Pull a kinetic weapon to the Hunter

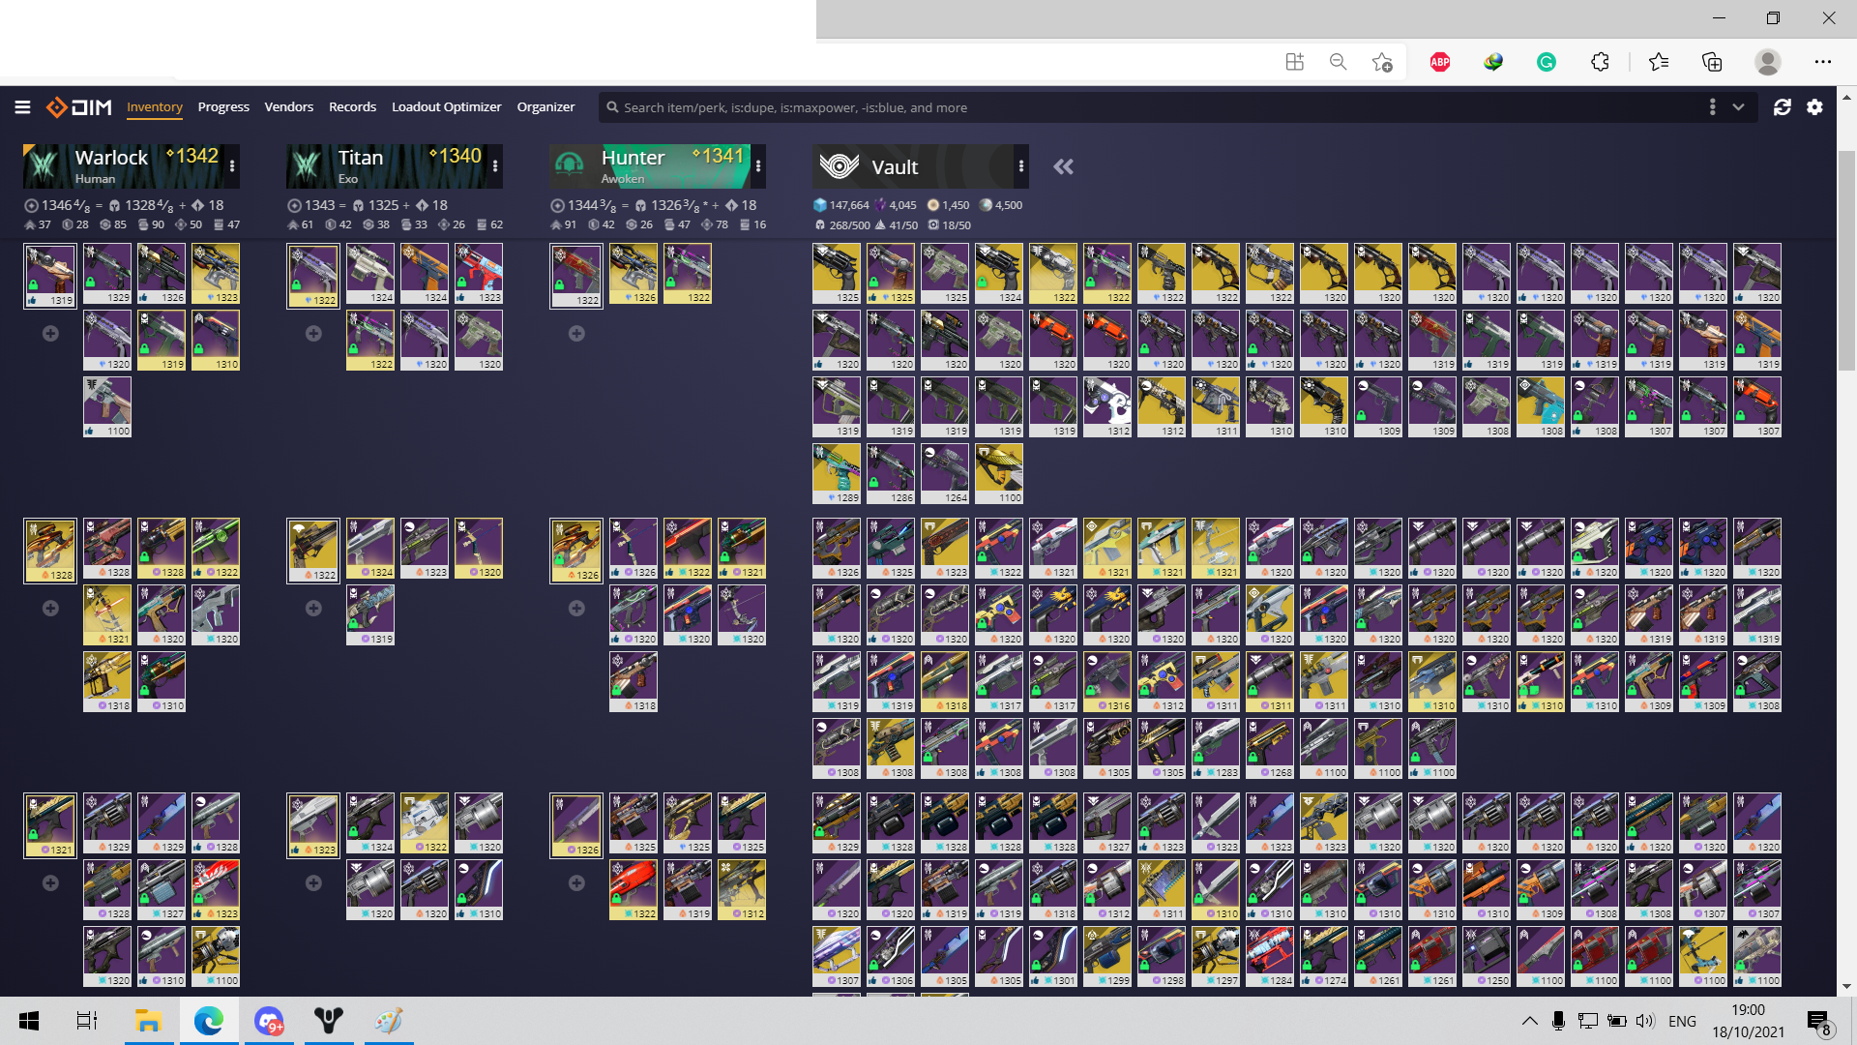pos(576,333)
